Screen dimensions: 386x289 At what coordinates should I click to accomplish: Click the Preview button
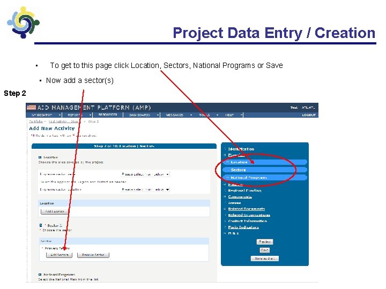tap(265, 242)
